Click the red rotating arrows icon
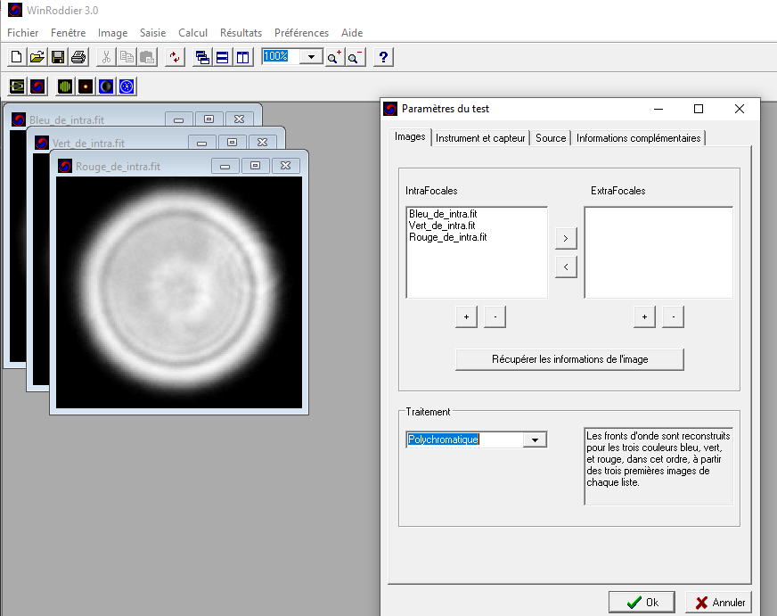 click(175, 57)
